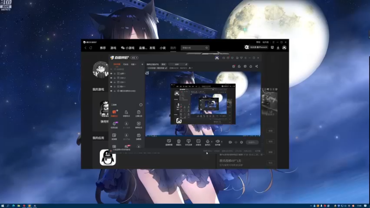Expand the microphone options arrow
The width and height of the screenshot is (370, 208).
[212, 142]
